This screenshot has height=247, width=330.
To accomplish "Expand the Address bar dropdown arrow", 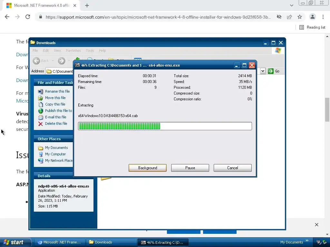I will (263, 71).
